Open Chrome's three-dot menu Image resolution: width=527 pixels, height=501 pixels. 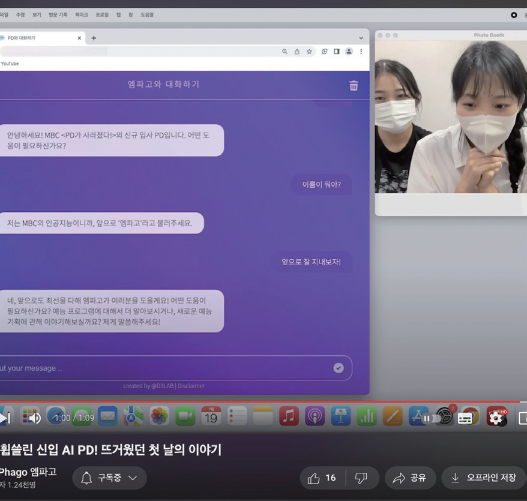pyautogui.click(x=361, y=52)
